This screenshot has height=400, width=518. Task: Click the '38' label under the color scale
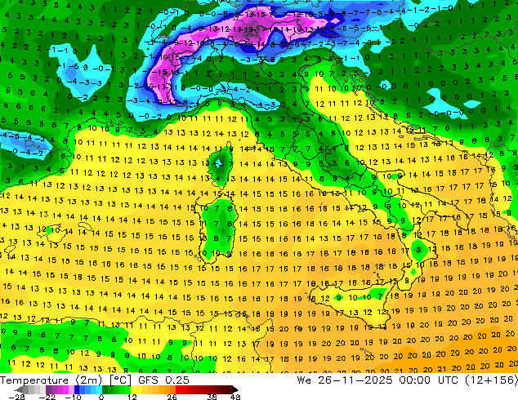(212, 397)
